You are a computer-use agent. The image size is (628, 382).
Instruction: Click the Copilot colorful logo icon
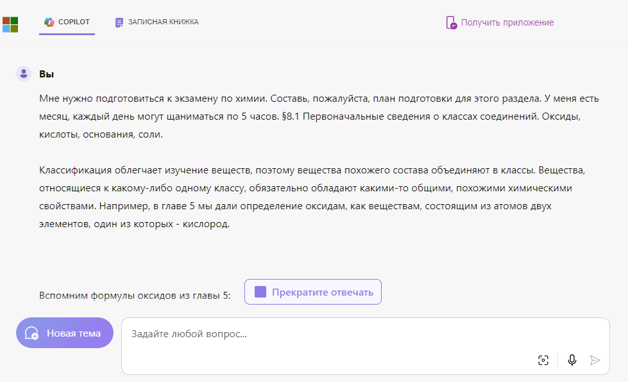[x=49, y=22]
